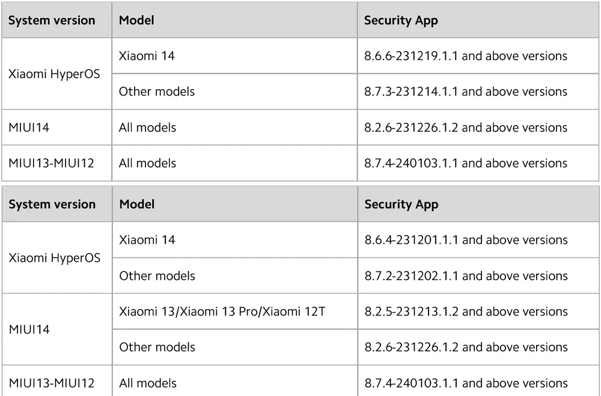Select the "MIUI14" cell in top table
Image resolution: width=601 pixels, height=396 pixels.
pyautogui.click(x=29, y=128)
